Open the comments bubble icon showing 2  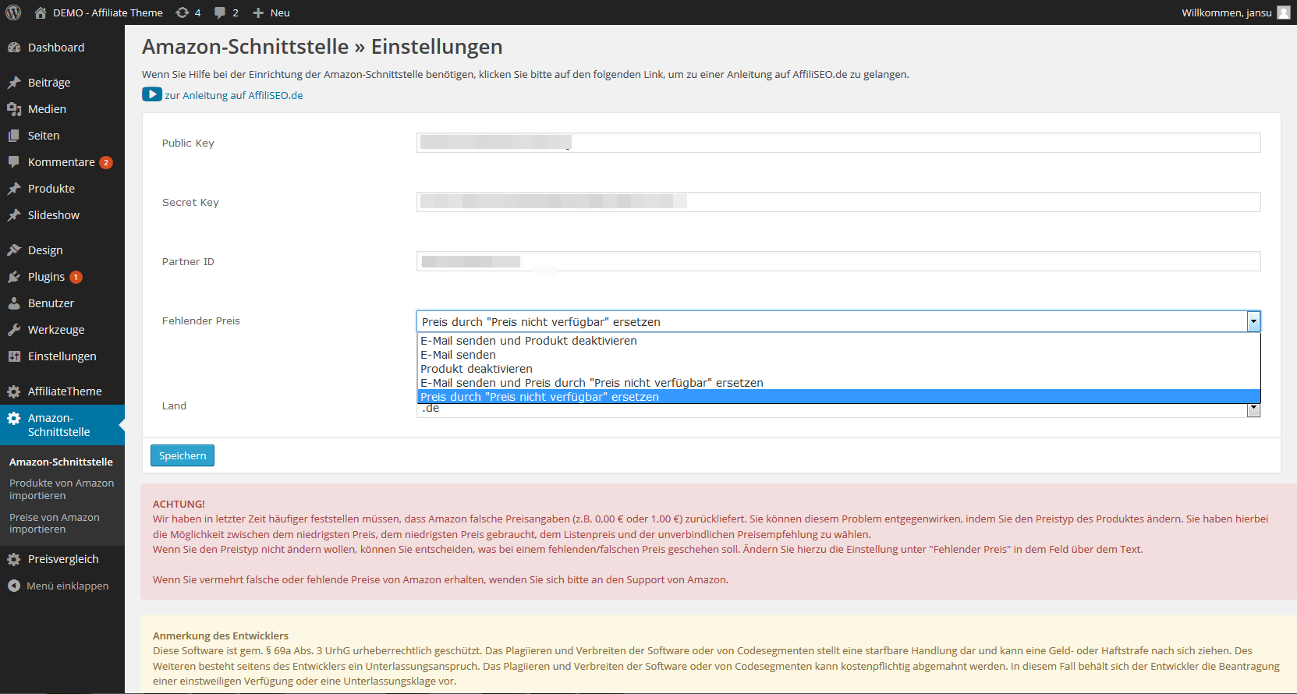(x=221, y=12)
